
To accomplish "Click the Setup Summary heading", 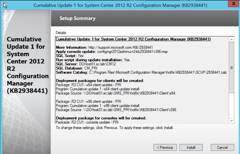I will [78, 18].
